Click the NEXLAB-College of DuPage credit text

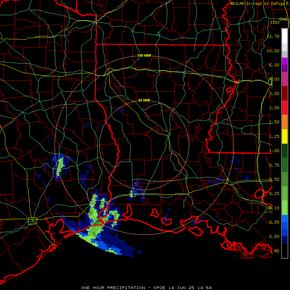(260, 4)
